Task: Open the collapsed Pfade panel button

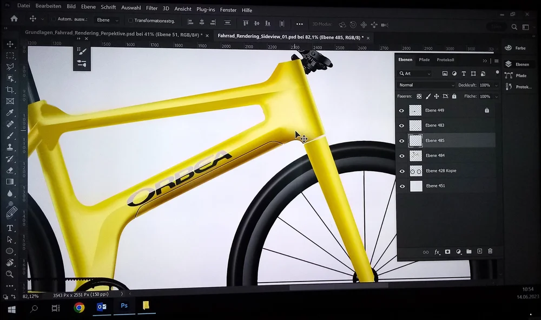Action: pyautogui.click(x=517, y=76)
